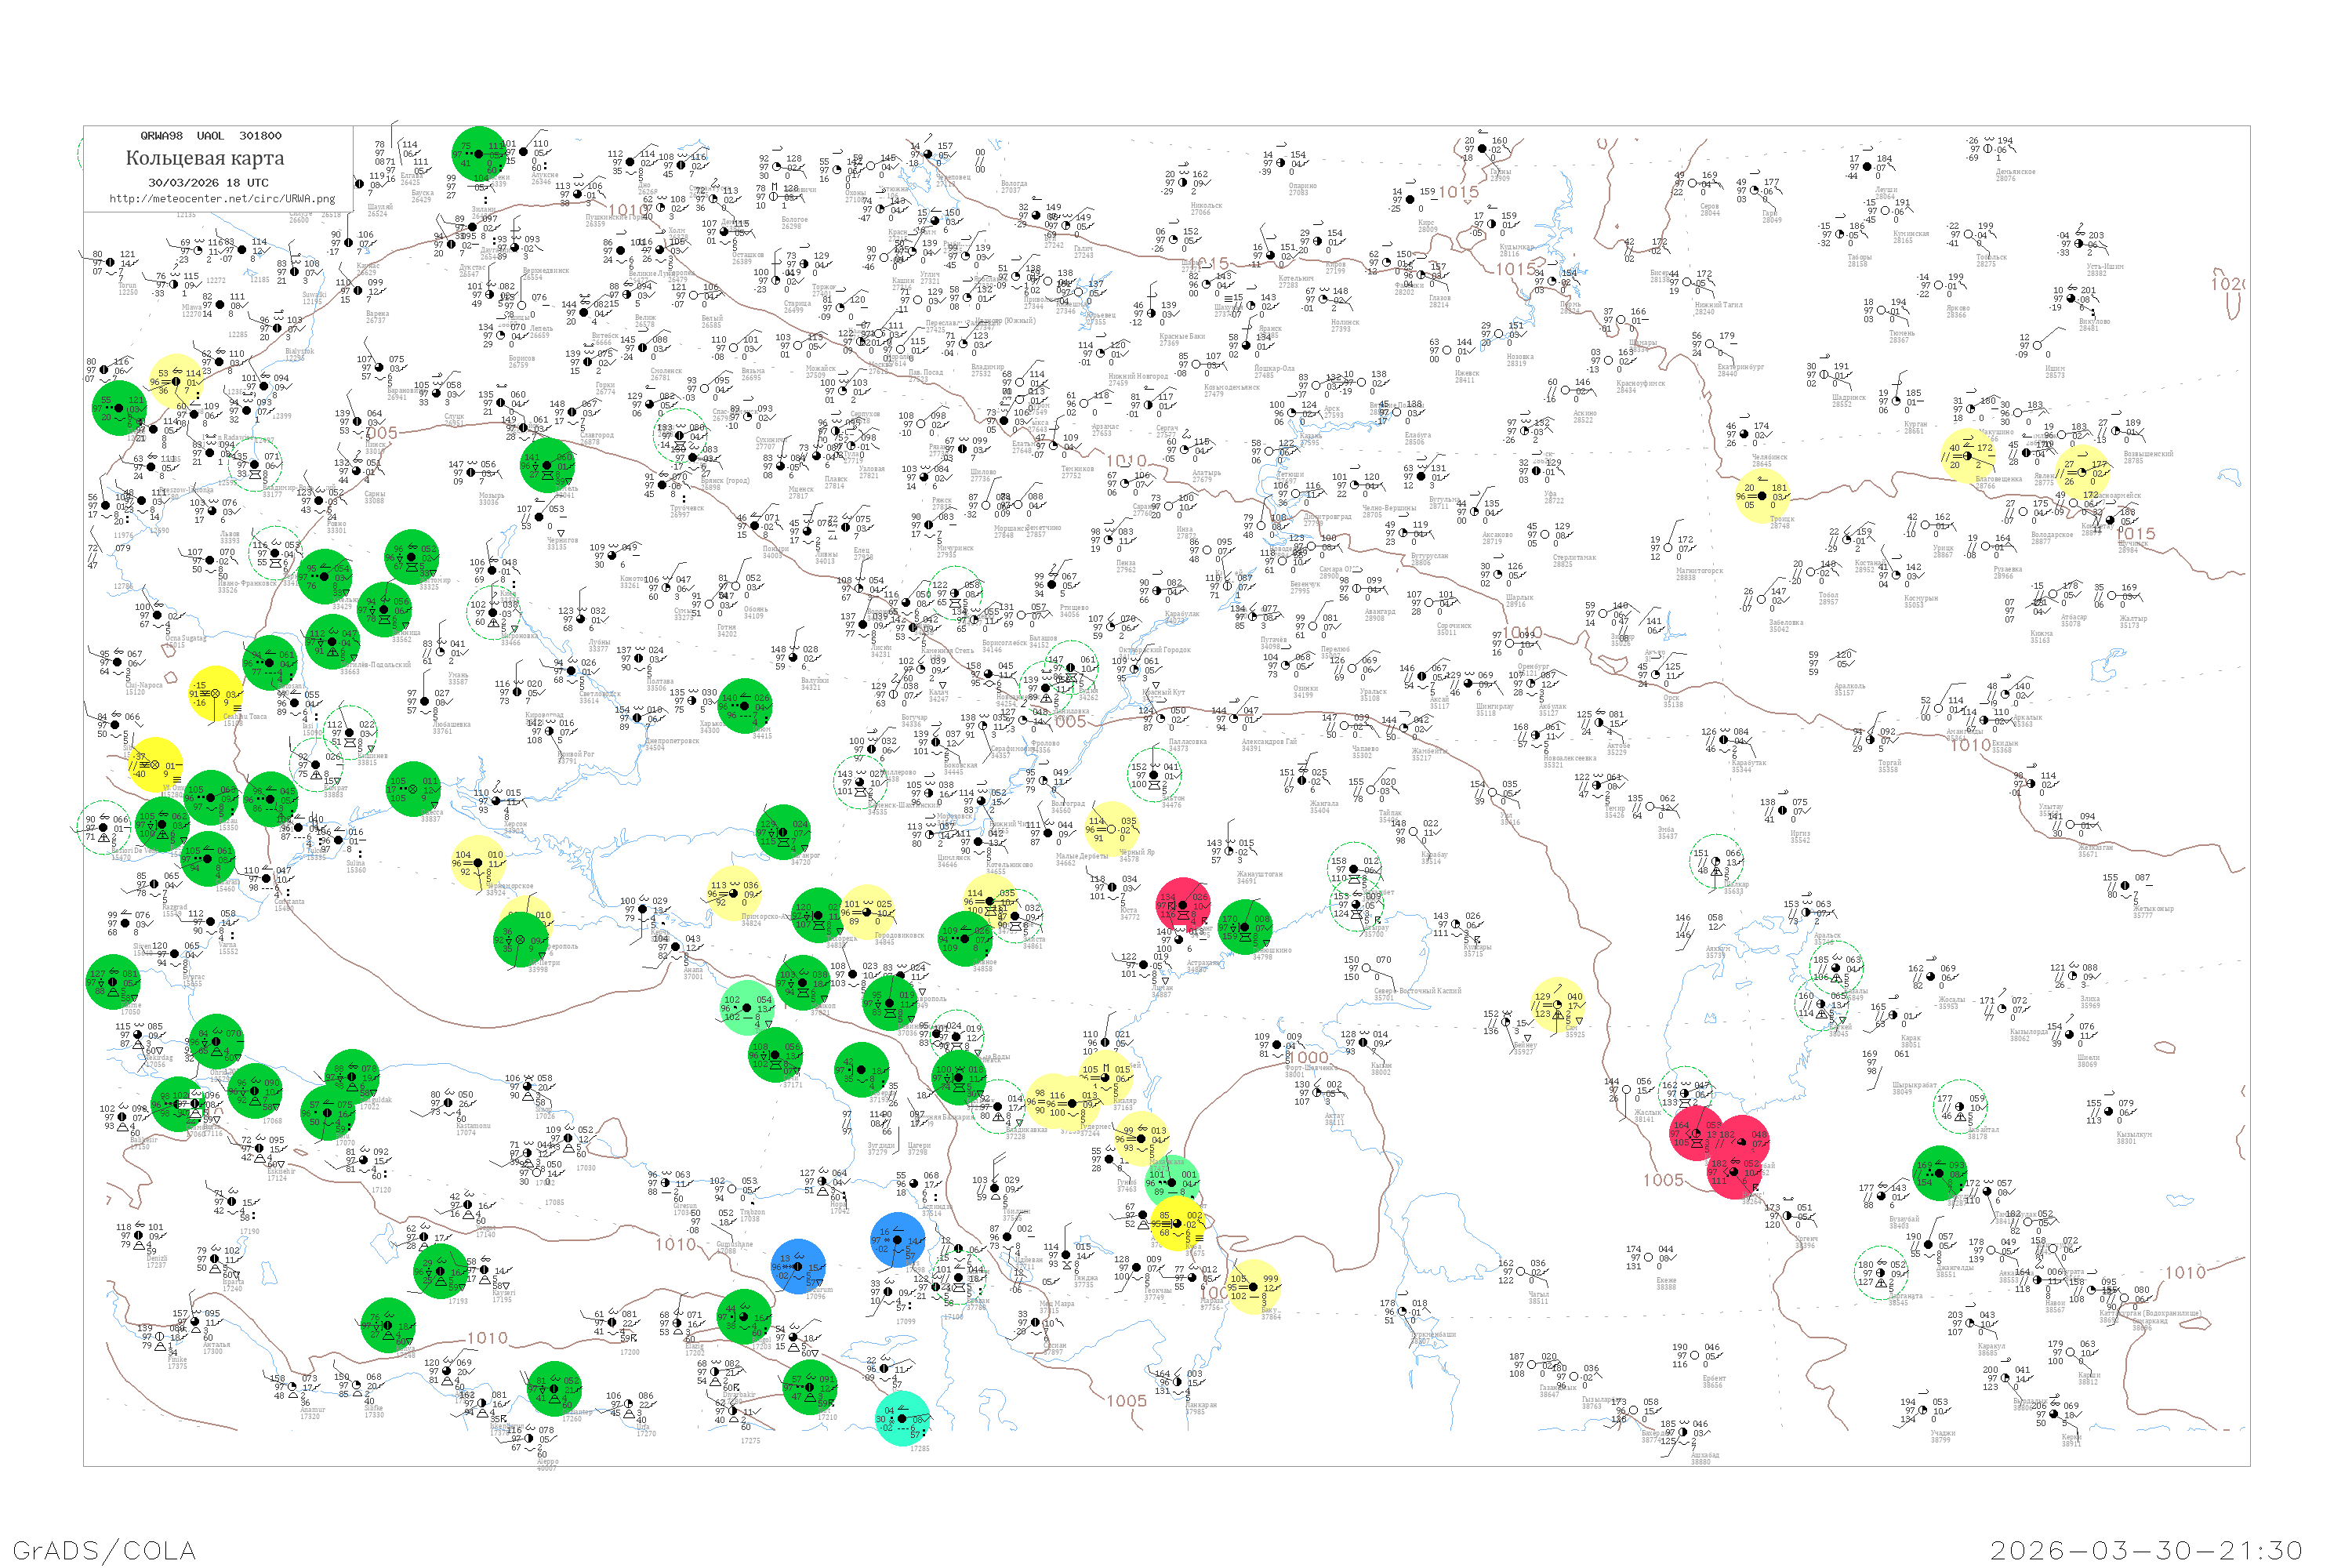Click the Кольцевая карта map title
The width and height of the screenshot is (2352, 1568).
pos(205,158)
